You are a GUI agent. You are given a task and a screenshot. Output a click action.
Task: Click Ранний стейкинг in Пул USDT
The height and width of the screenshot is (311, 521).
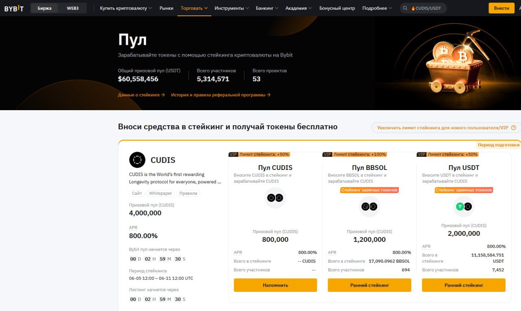pyautogui.click(x=464, y=285)
